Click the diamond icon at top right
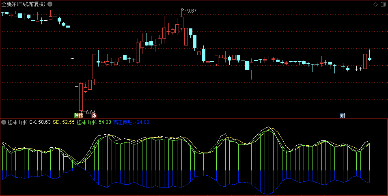 (376, 4)
